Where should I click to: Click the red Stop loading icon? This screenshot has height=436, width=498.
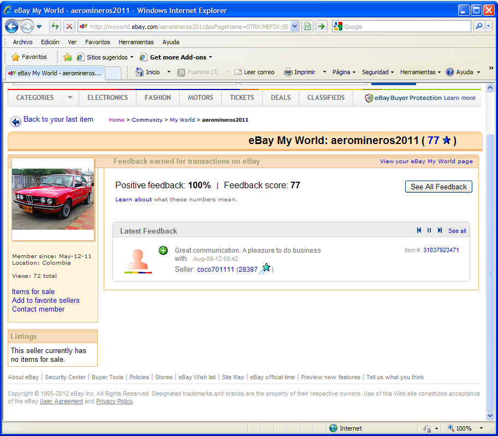coord(69,26)
